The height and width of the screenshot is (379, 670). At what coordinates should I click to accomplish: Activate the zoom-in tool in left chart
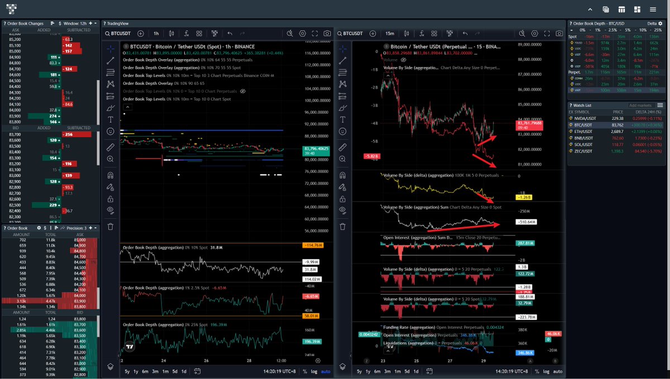click(x=111, y=159)
